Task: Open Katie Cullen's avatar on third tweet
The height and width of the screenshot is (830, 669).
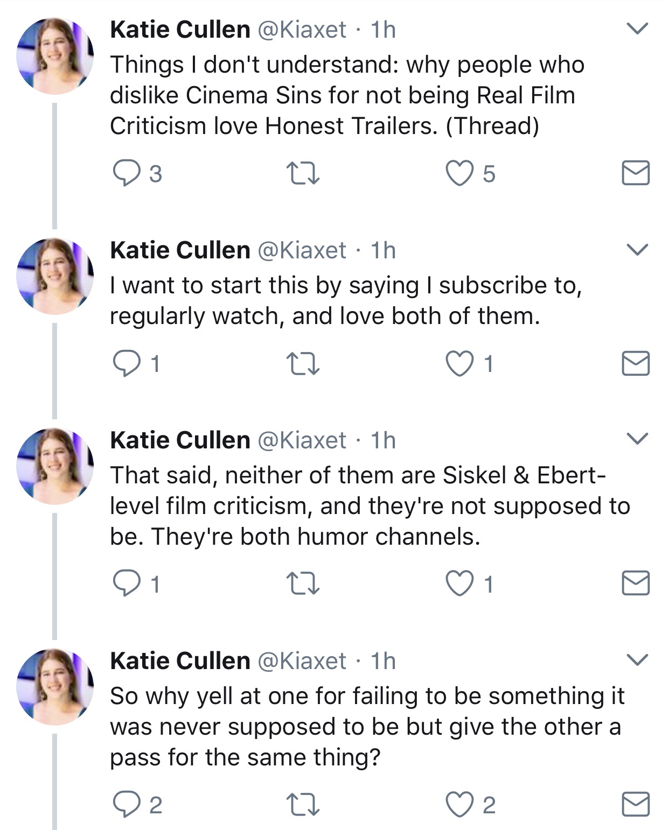Action: pyautogui.click(x=55, y=466)
